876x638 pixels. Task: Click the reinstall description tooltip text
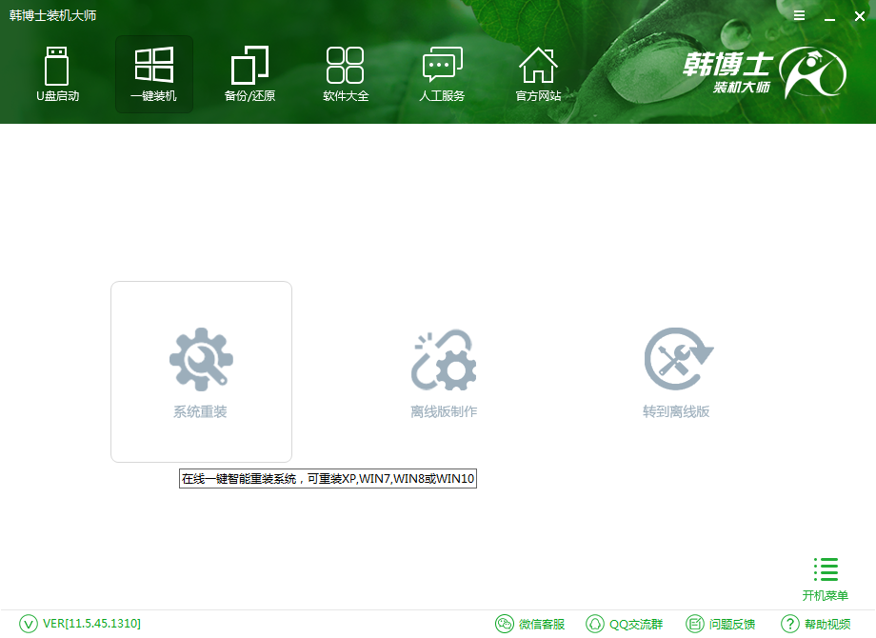(x=328, y=479)
